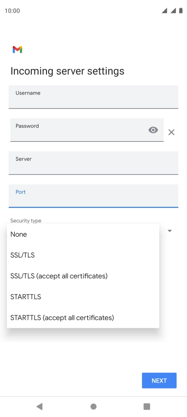The image size is (187, 417).
Task: Tap the status bar clock showing 10:00
Action: [x=12, y=11]
